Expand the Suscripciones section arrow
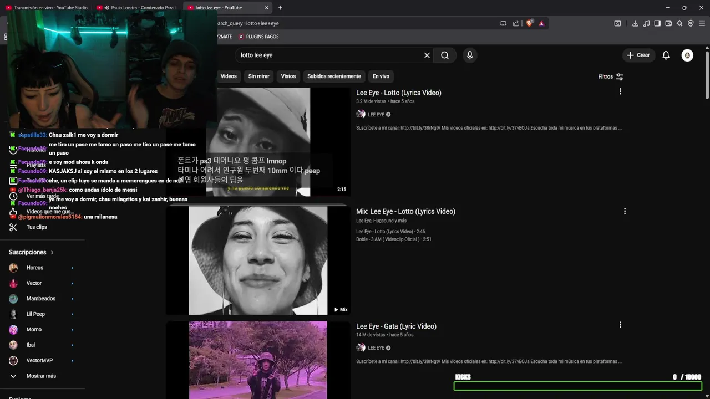This screenshot has height=399, width=710. point(52,252)
